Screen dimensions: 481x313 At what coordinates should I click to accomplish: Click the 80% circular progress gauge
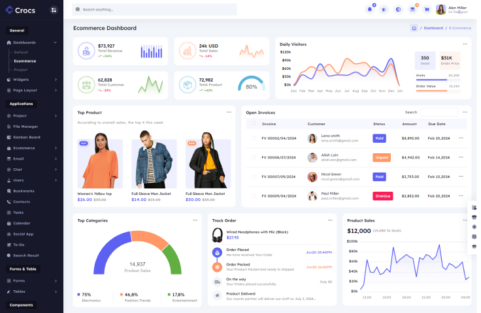tap(252, 85)
